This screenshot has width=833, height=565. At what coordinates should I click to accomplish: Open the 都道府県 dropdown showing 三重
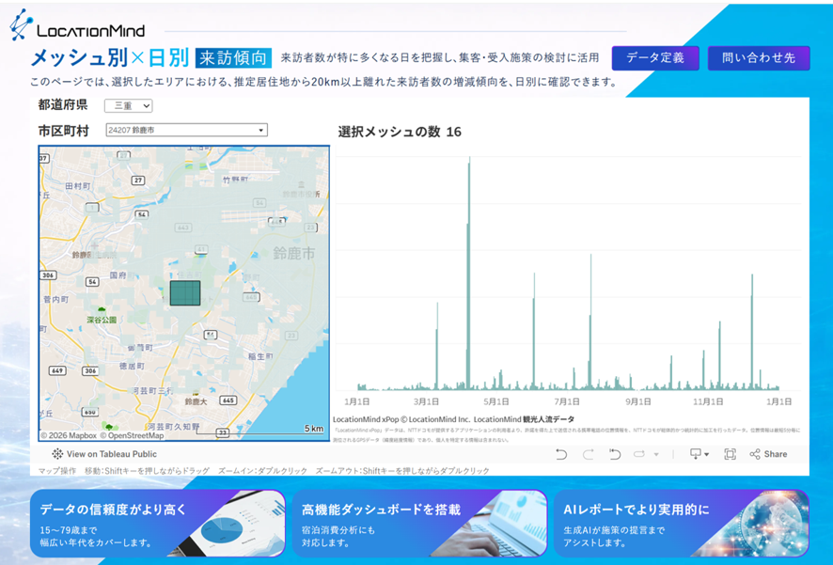pos(129,105)
